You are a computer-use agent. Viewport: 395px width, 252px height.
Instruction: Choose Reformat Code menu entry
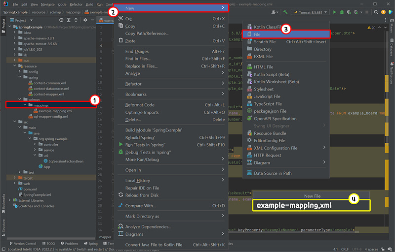(171, 105)
